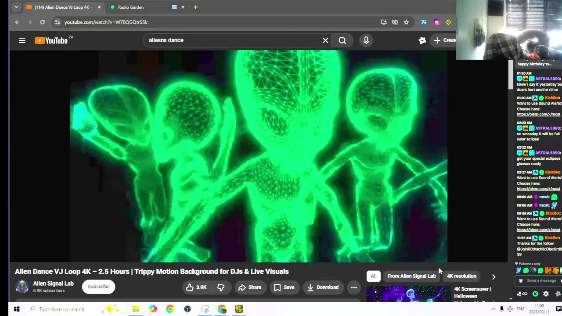Open a new browser tab

click(195, 7)
